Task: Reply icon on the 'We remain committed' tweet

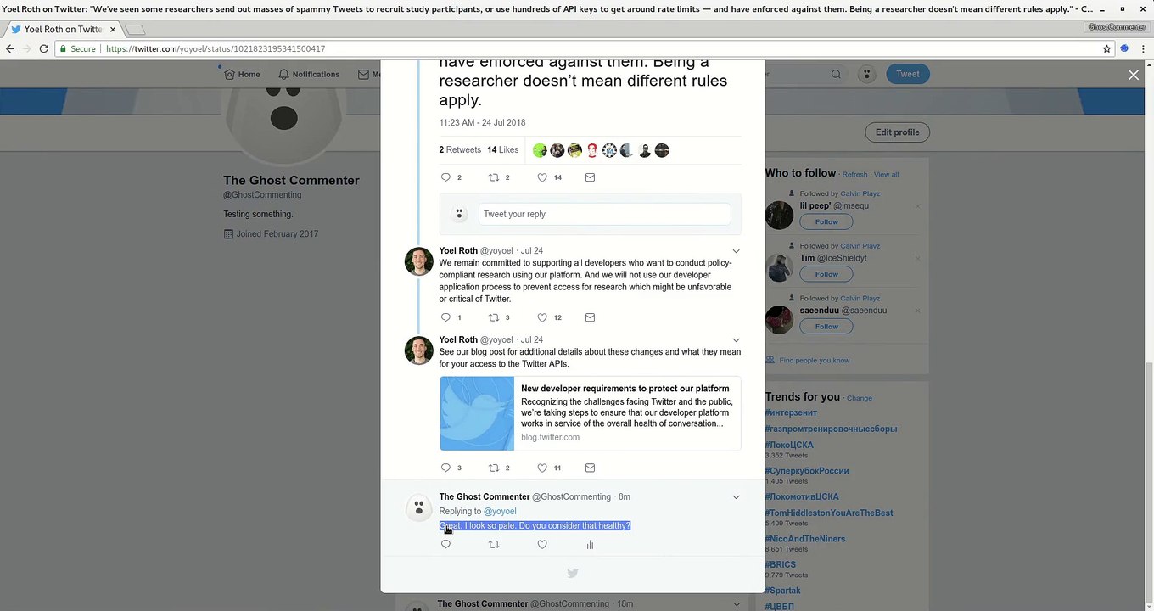Action: click(445, 317)
